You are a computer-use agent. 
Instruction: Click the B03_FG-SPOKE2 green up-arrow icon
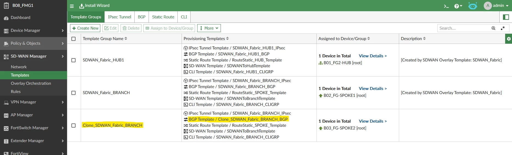point(321,128)
